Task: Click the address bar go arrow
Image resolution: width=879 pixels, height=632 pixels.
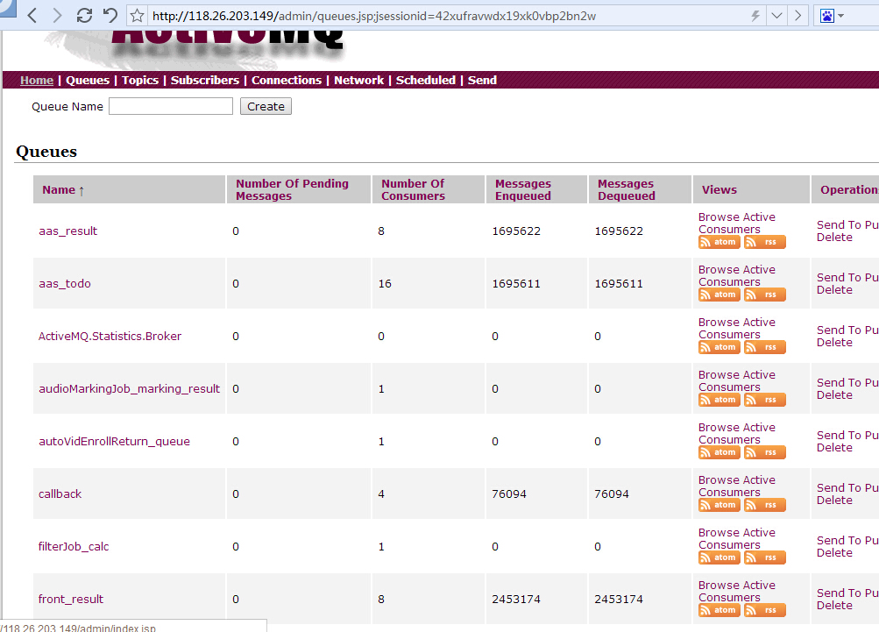Action: pos(797,16)
